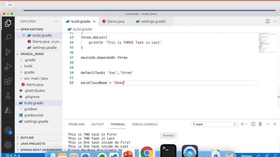The height and width of the screenshot is (157, 280).
Task: Open Terminal app from the Dock
Action: coord(168,151)
